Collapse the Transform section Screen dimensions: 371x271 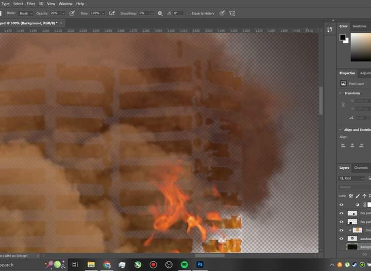tap(340, 93)
